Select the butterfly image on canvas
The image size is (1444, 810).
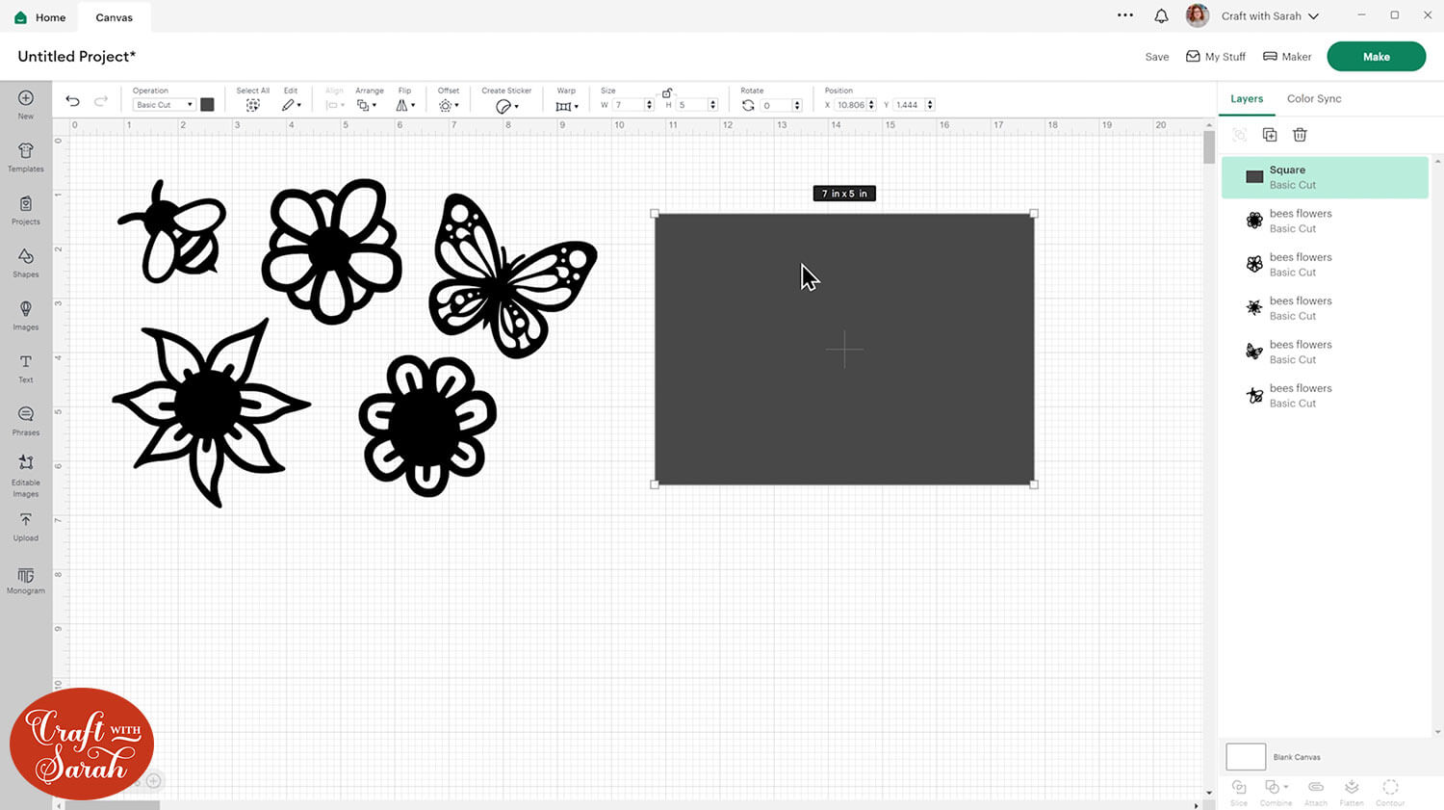[x=512, y=274]
